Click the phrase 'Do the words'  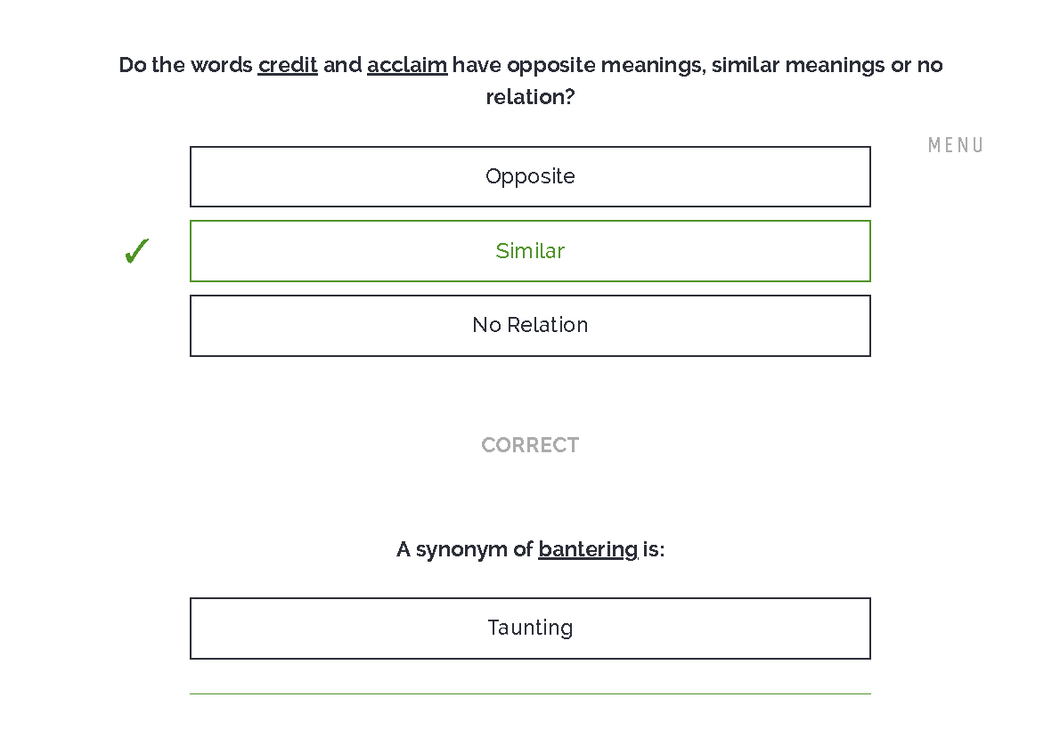(x=186, y=65)
